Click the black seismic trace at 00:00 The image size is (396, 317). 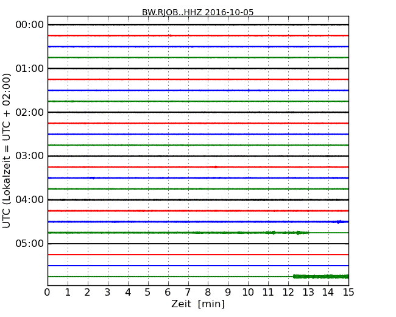tap(198, 24)
